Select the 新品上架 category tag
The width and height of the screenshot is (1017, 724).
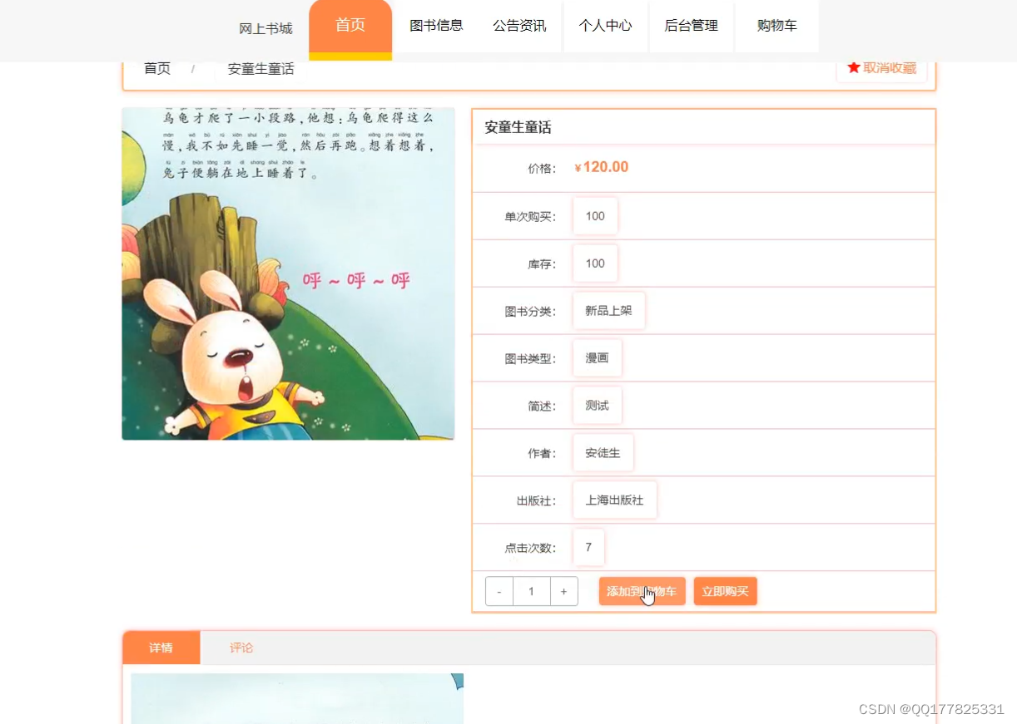(608, 310)
